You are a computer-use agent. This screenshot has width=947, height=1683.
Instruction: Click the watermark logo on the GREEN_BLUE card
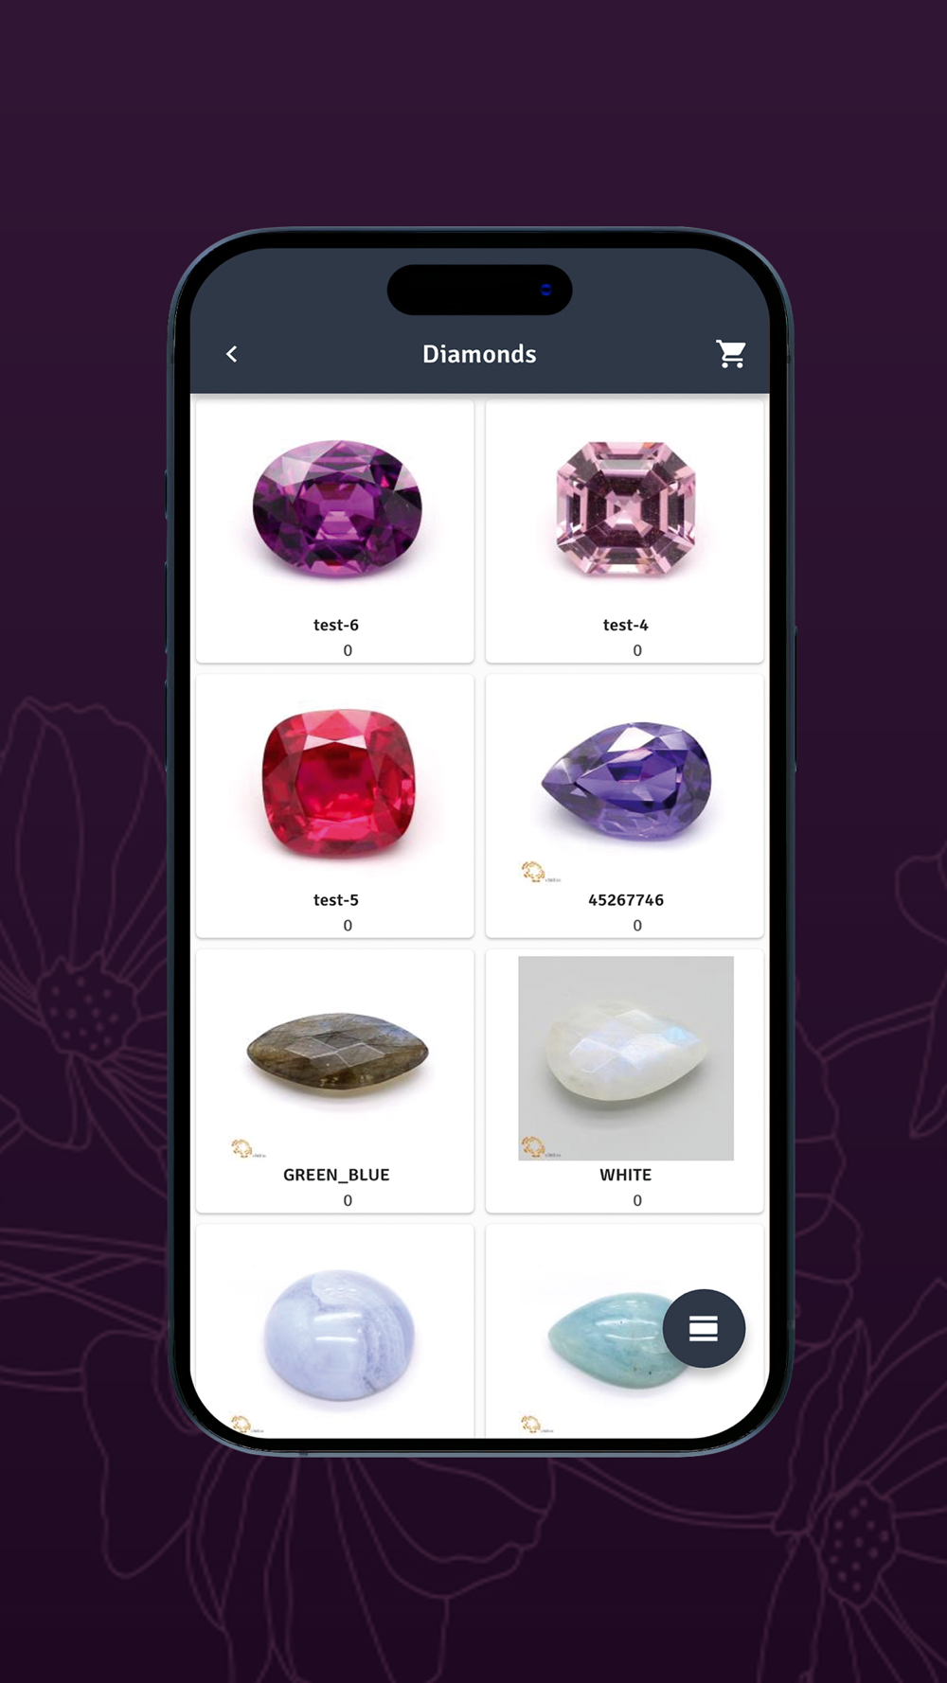(x=248, y=1148)
